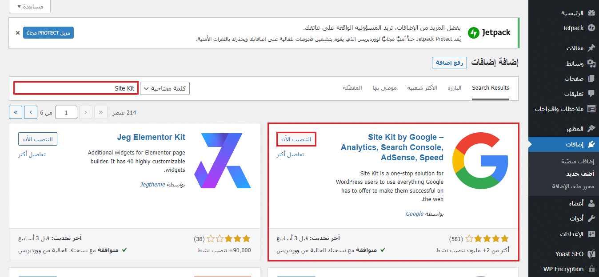Install Site Kit by Google now
599x277 pixels.
pyautogui.click(x=296, y=139)
